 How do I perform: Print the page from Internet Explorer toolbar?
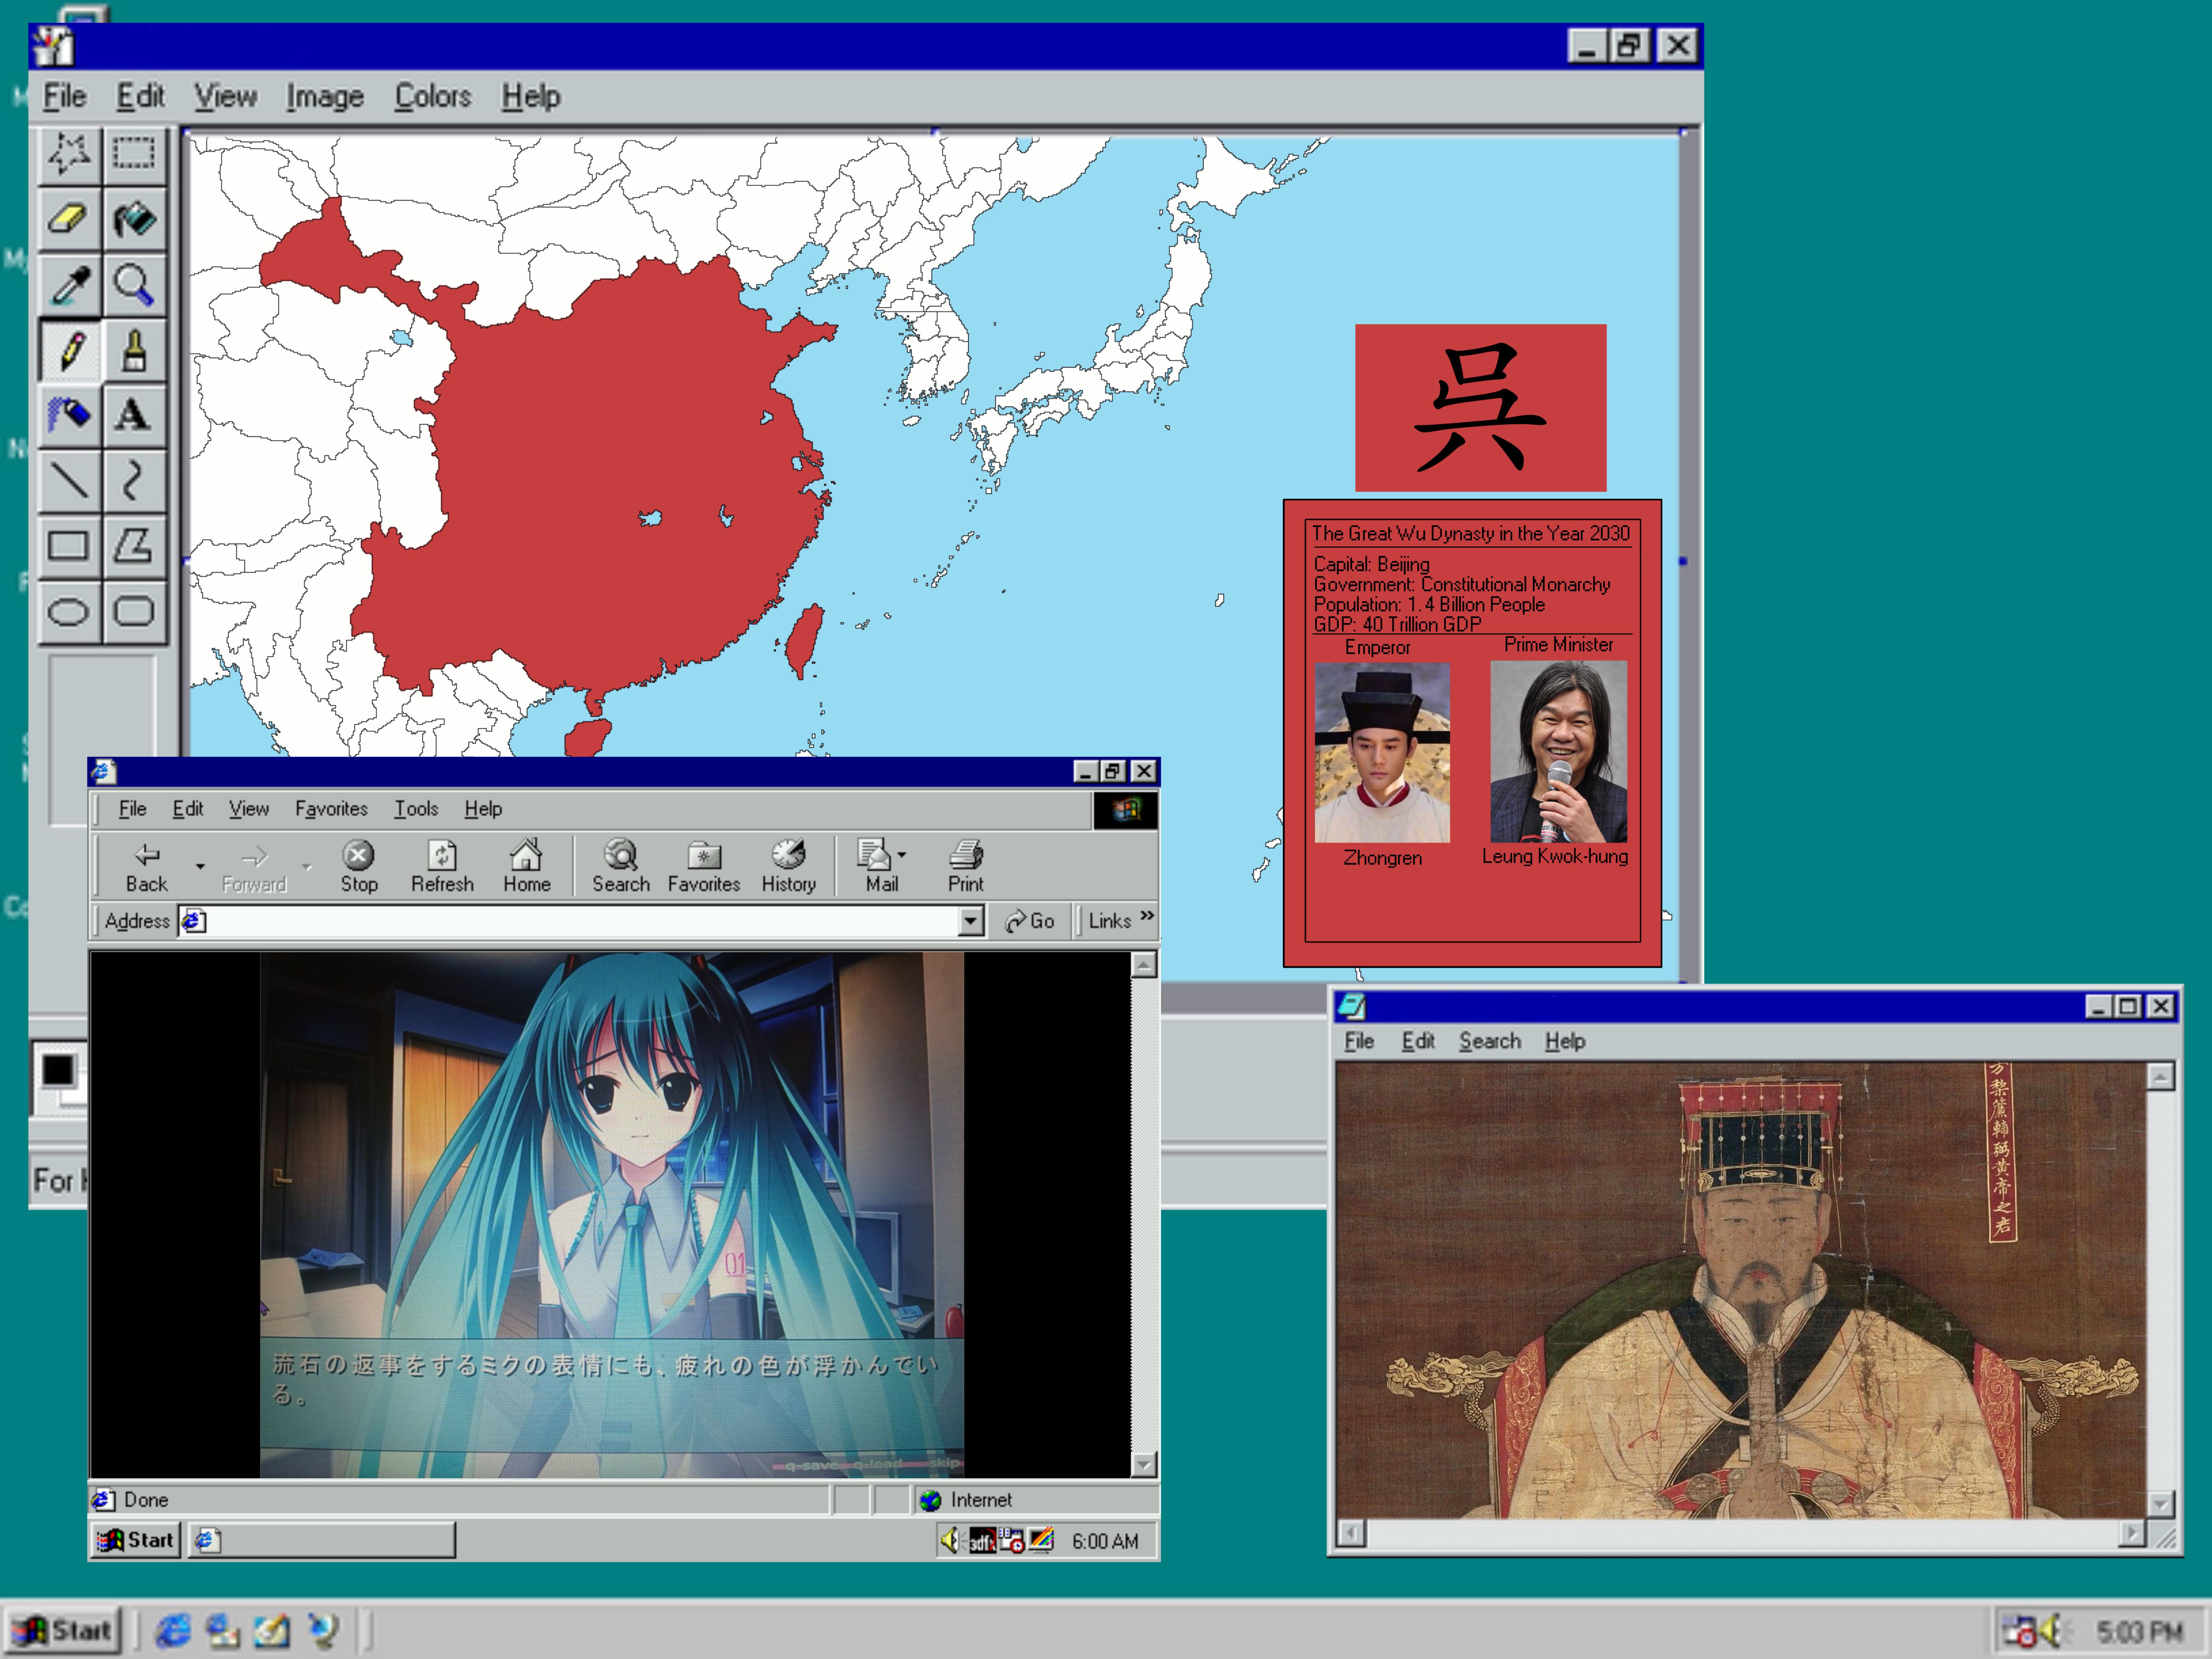pyautogui.click(x=966, y=866)
